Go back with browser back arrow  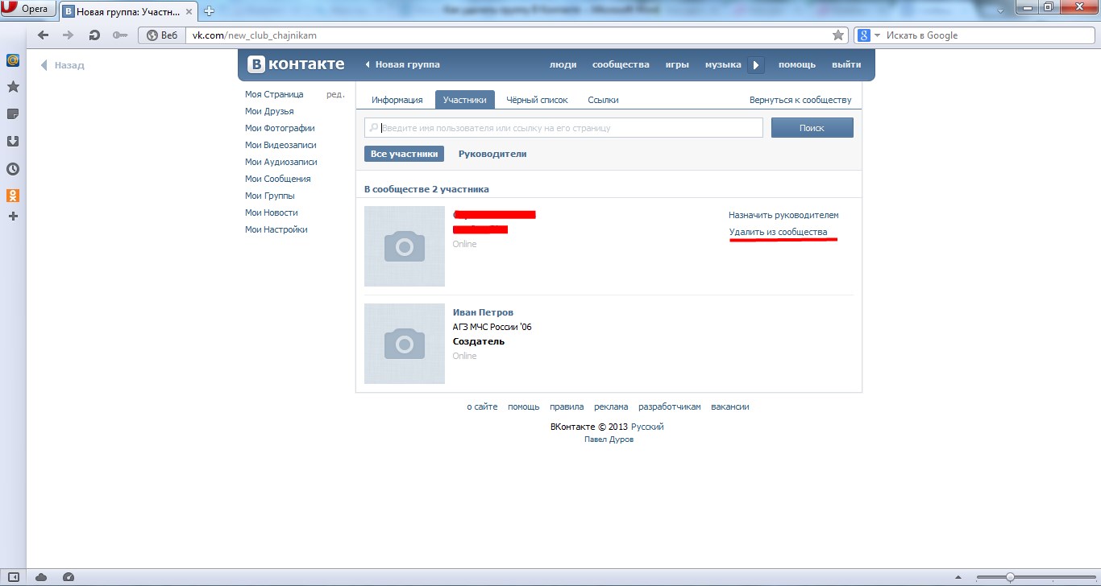click(x=44, y=35)
